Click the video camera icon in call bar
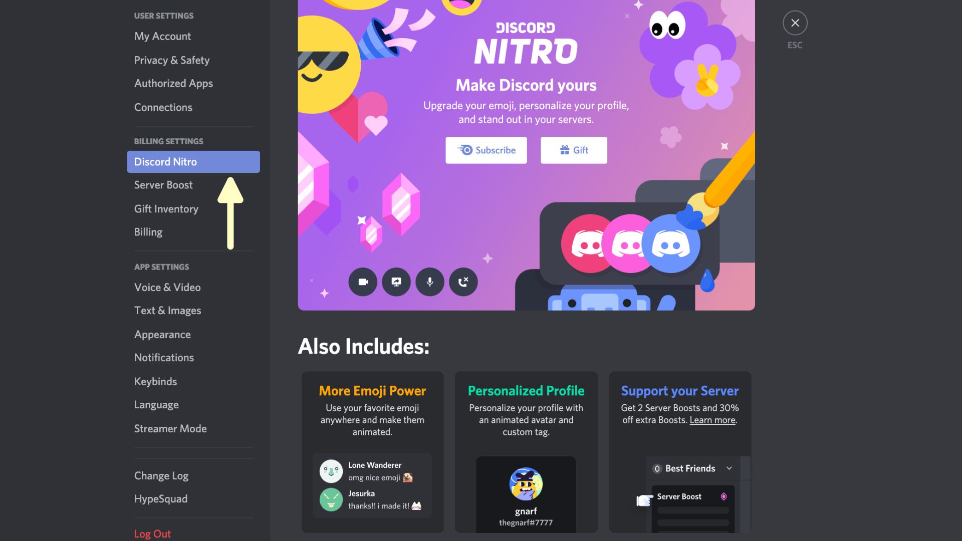The image size is (962, 541). [x=363, y=281]
